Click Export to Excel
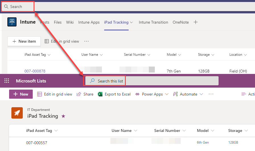 click(x=118, y=94)
